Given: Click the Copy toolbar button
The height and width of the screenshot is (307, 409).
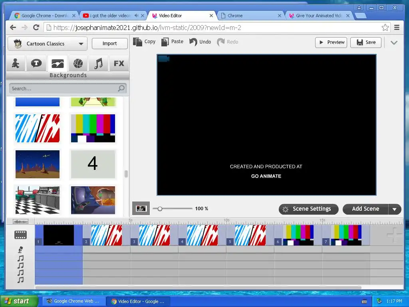Looking at the screenshot, I should 144,42.
